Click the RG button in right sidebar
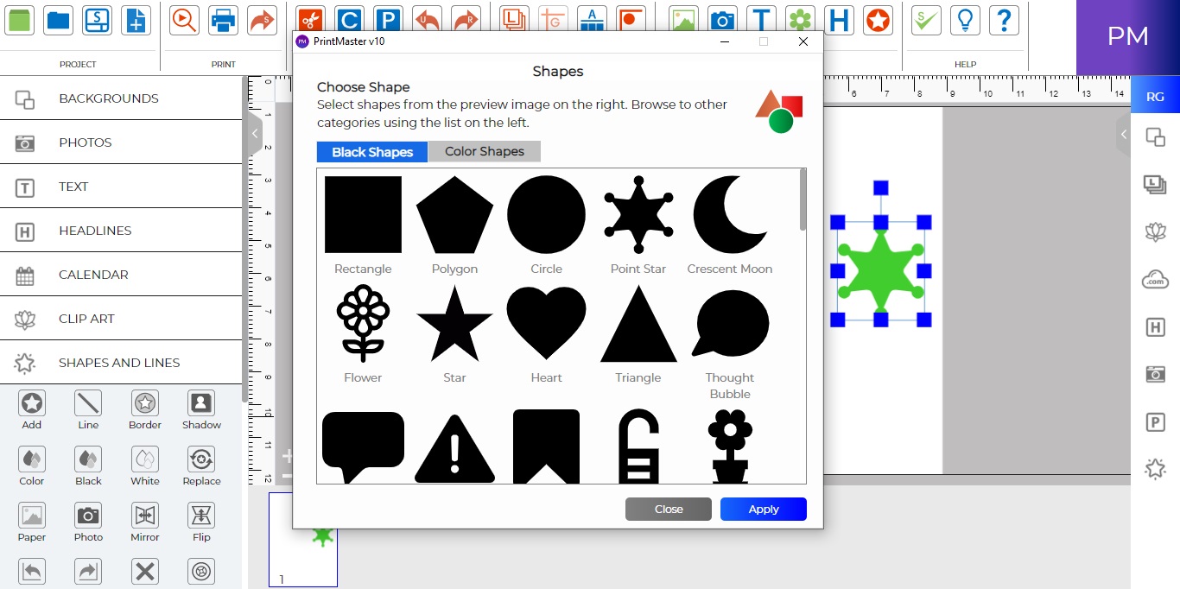Image resolution: width=1180 pixels, height=589 pixels. point(1155,97)
